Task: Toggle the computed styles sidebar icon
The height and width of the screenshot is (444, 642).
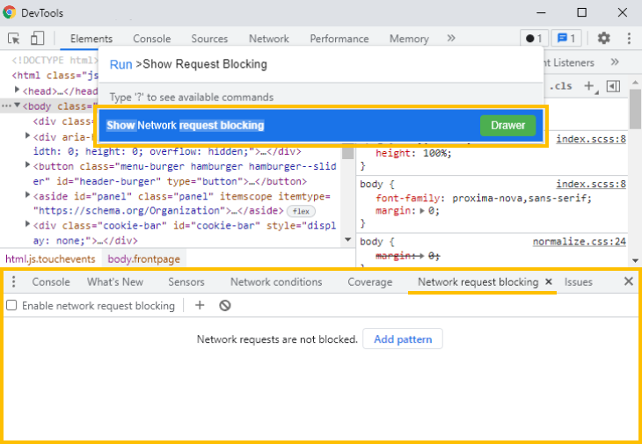Action: [613, 86]
